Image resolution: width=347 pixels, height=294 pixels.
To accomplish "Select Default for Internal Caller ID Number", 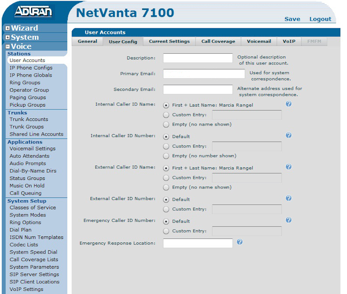I will tap(166, 137).
